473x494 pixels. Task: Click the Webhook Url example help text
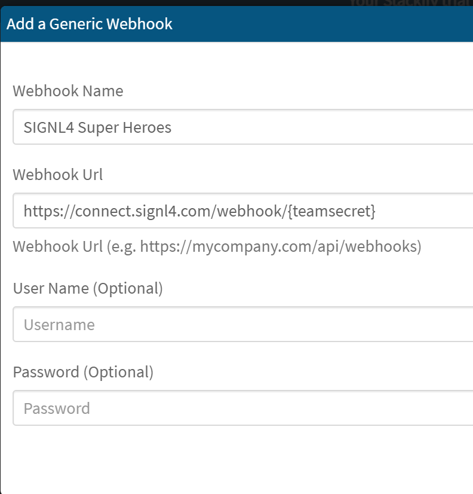(x=217, y=246)
